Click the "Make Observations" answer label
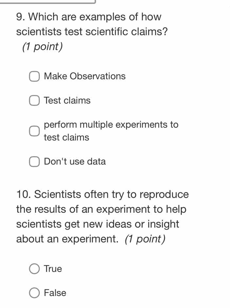This screenshot has width=230, height=308. tap(84, 76)
